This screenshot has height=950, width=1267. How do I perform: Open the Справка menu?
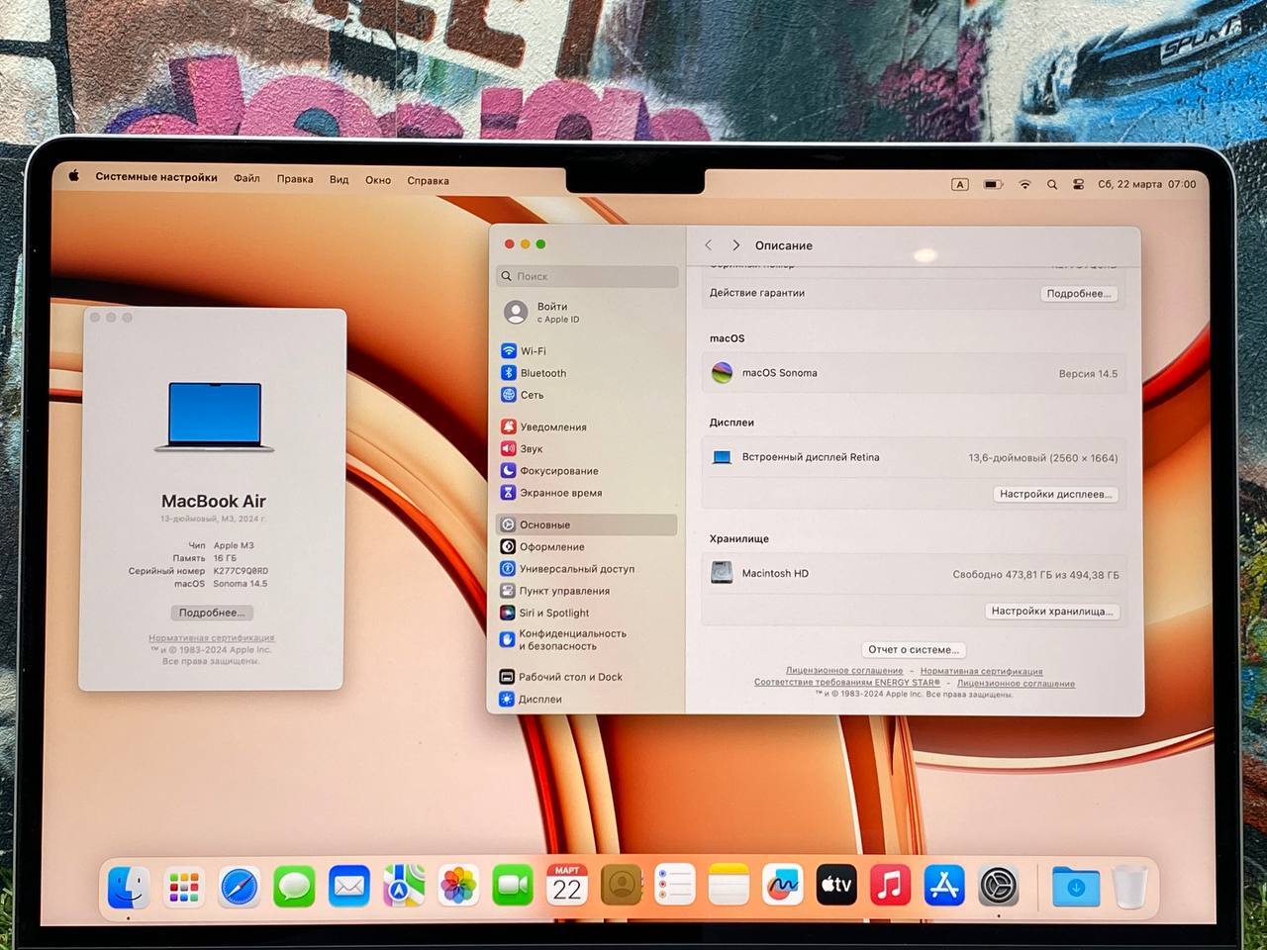coord(428,181)
